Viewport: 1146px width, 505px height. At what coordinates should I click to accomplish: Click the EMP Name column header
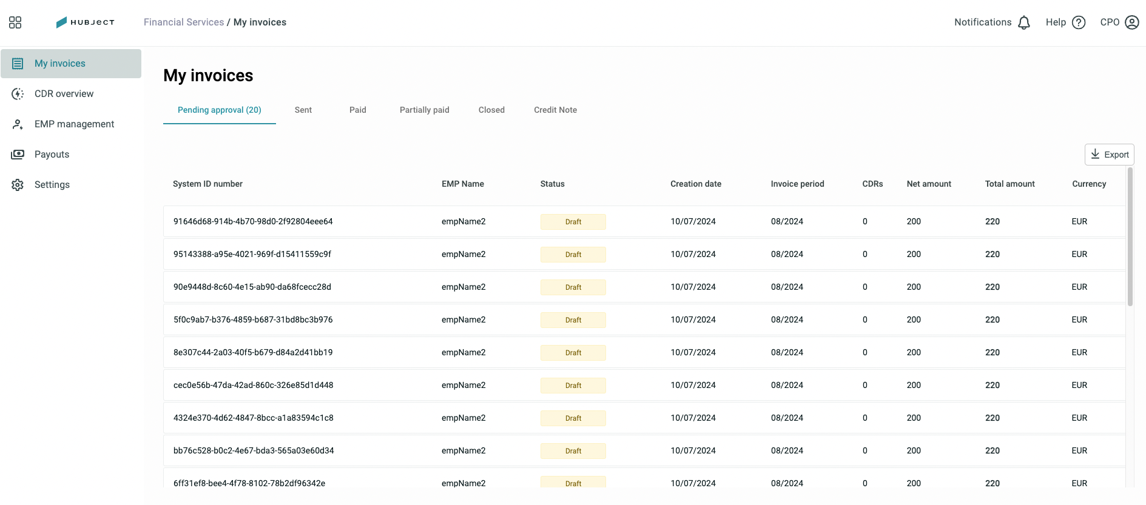click(463, 184)
